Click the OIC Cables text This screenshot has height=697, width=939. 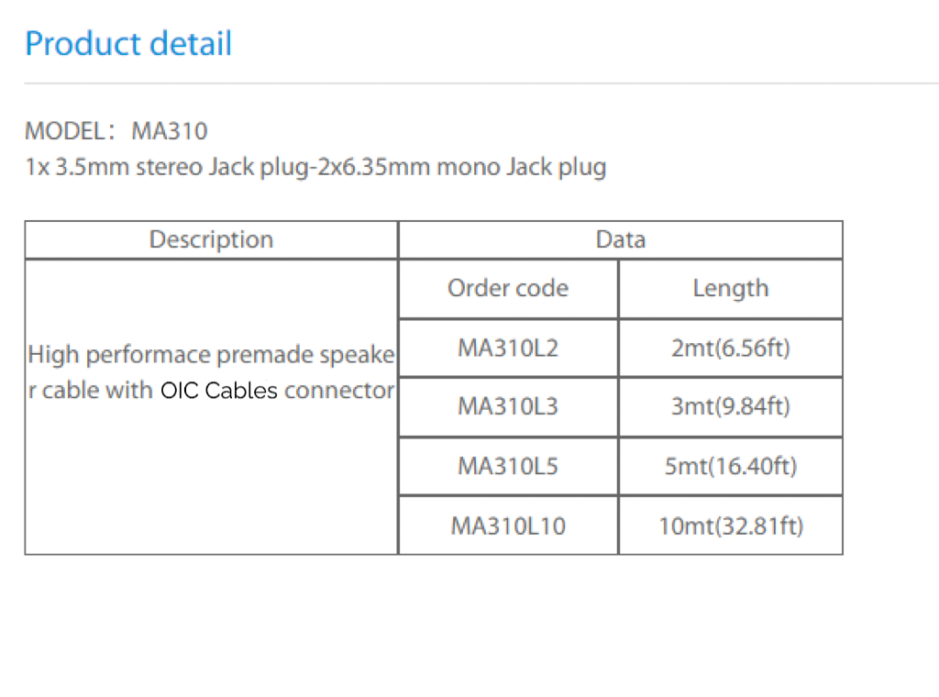click(x=218, y=391)
